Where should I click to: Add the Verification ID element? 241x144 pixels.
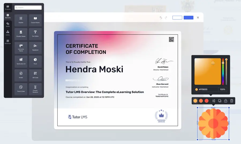(21, 62)
